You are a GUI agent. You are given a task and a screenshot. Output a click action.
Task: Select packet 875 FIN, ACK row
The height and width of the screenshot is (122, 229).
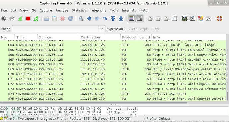113,99
